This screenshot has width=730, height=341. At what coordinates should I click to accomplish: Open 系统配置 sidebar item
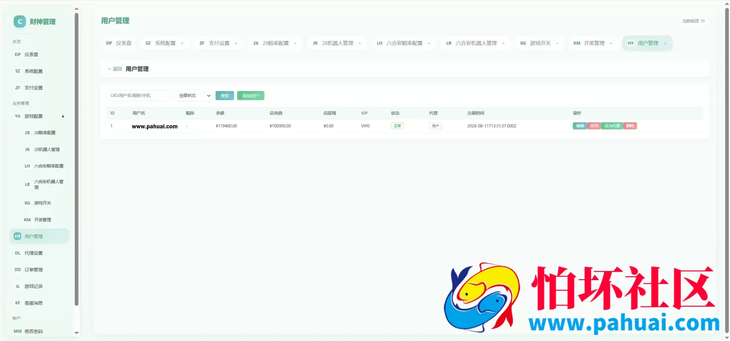pos(39,71)
